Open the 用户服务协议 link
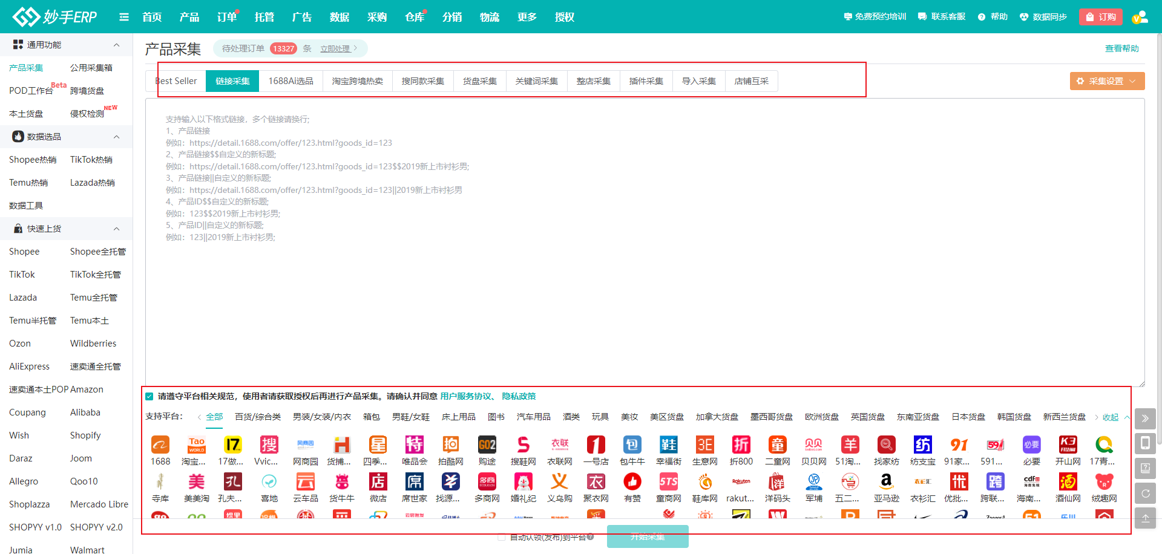 [466, 397]
